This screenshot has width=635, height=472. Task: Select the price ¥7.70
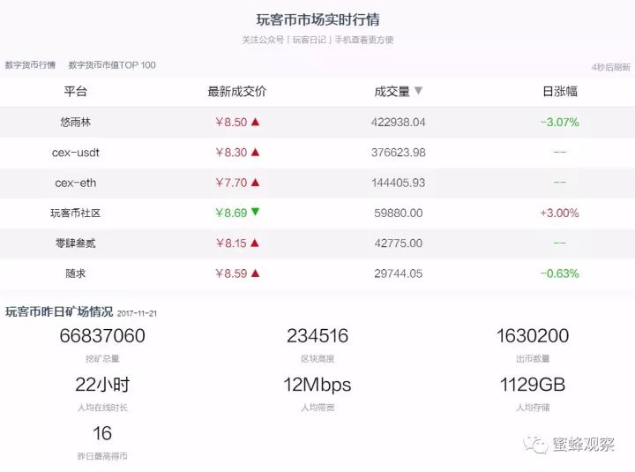point(231,183)
